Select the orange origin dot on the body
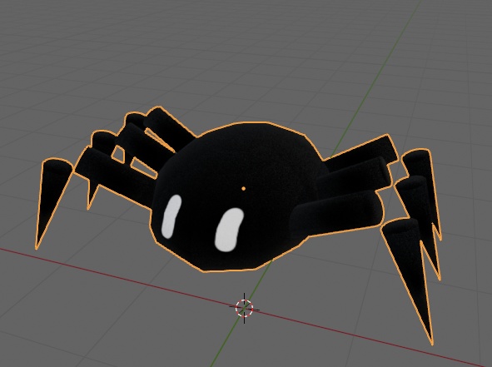492x367 pixels. pos(243,189)
